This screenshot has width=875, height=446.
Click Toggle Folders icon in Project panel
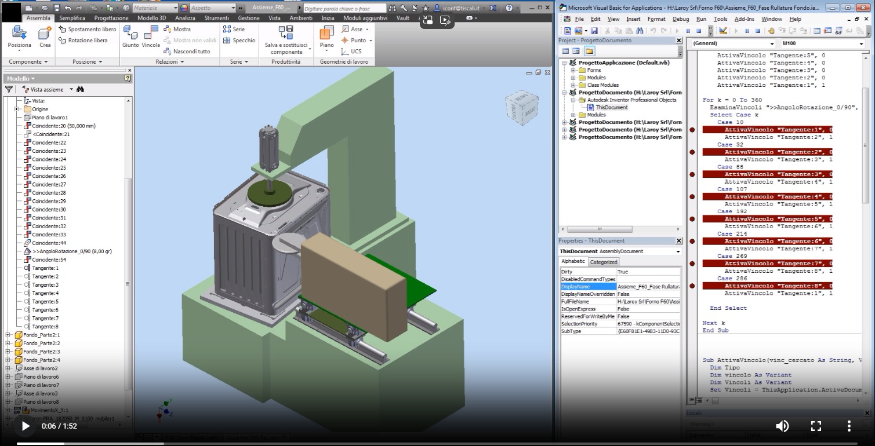click(589, 52)
